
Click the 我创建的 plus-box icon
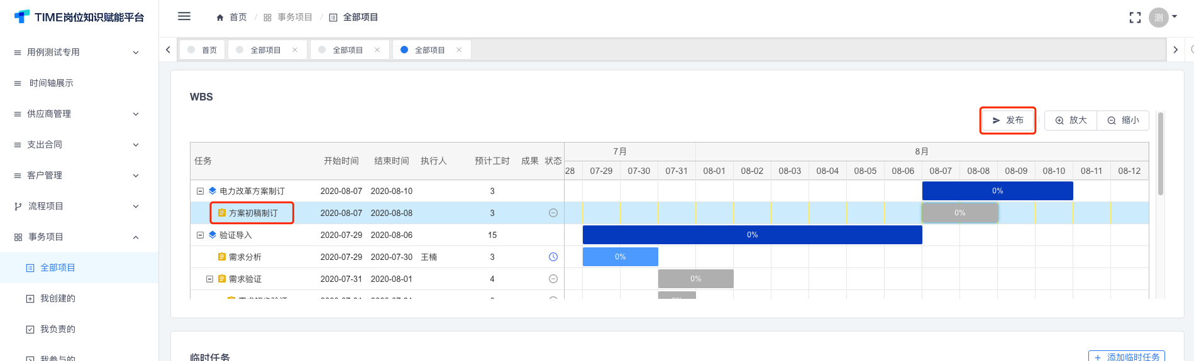tap(30, 299)
